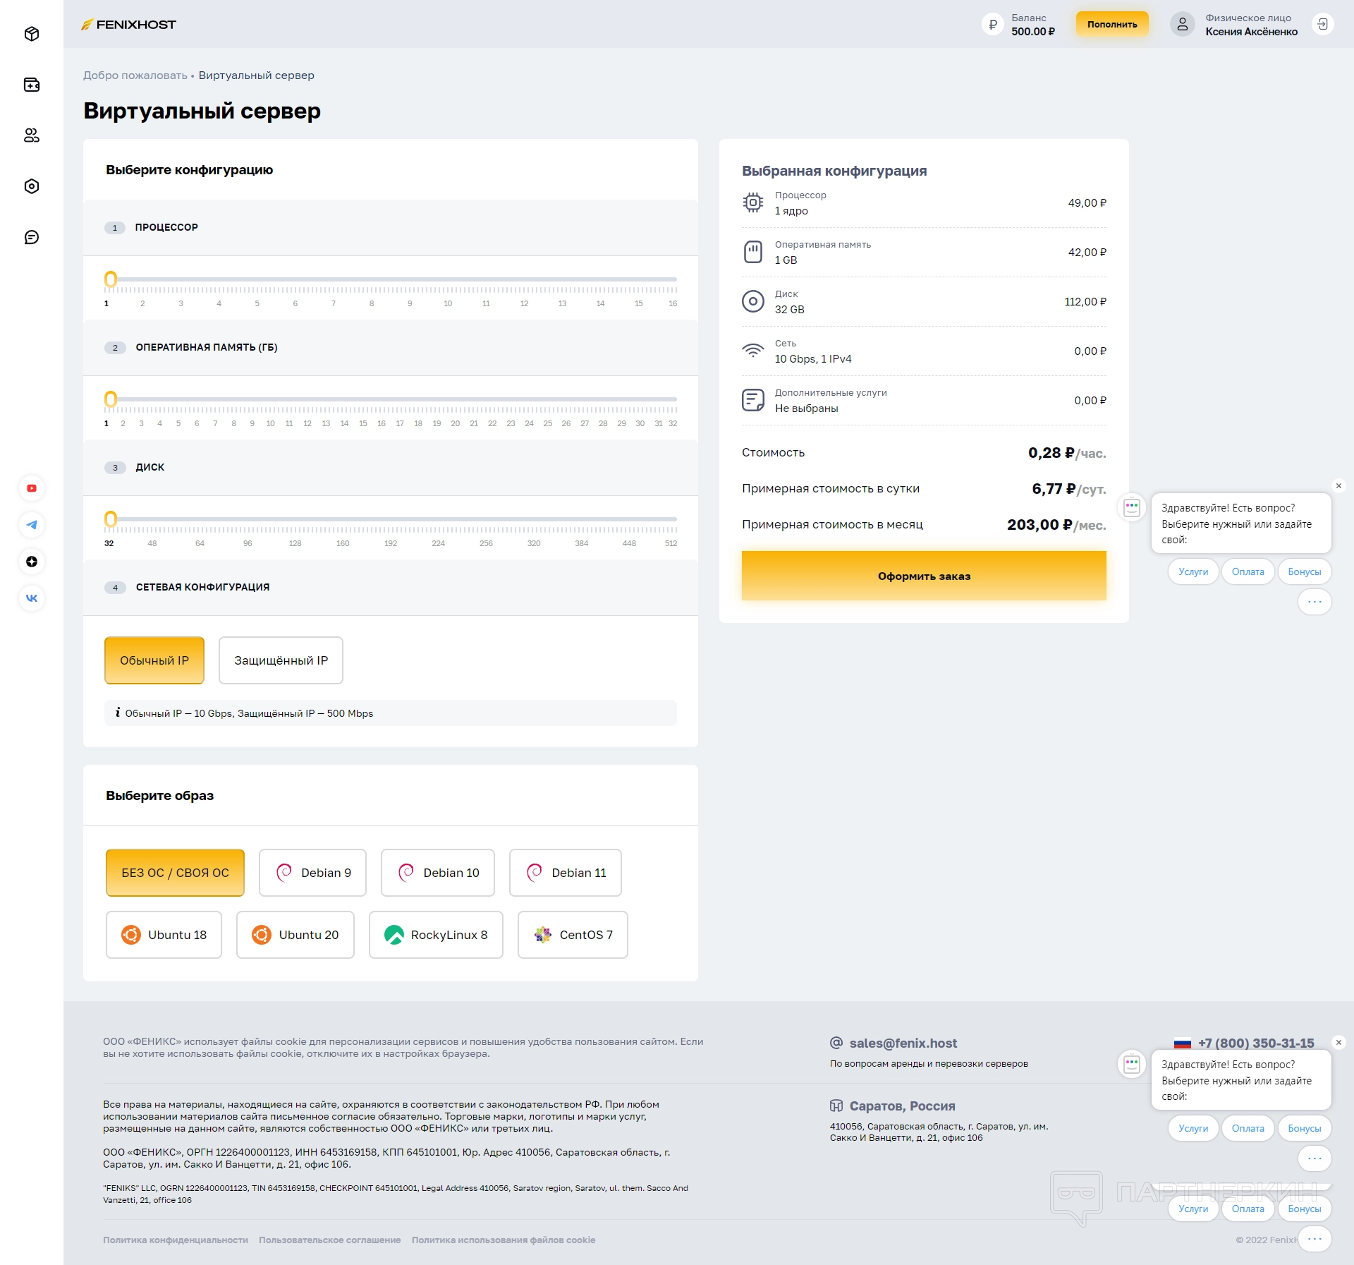Open the chat support icon in sidebar

pyautogui.click(x=32, y=237)
